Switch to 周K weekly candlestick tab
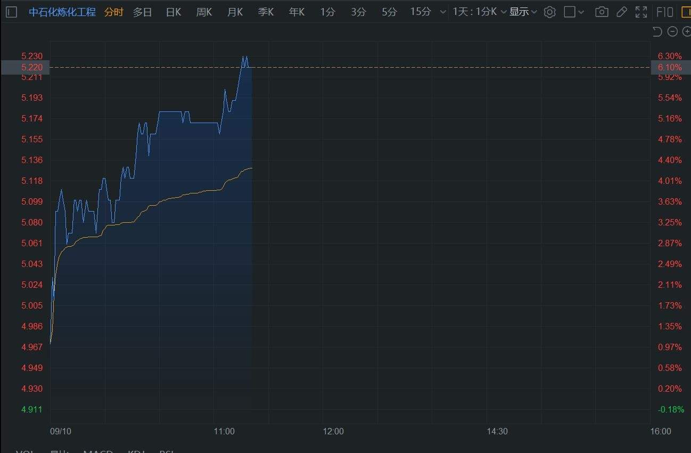This screenshot has width=691, height=453. point(204,12)
